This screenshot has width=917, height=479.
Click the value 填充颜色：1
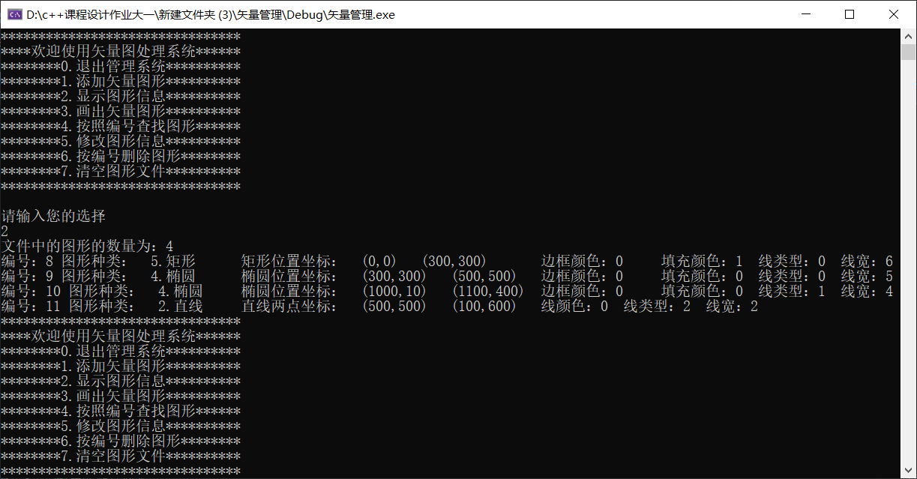tap(702, 262)
